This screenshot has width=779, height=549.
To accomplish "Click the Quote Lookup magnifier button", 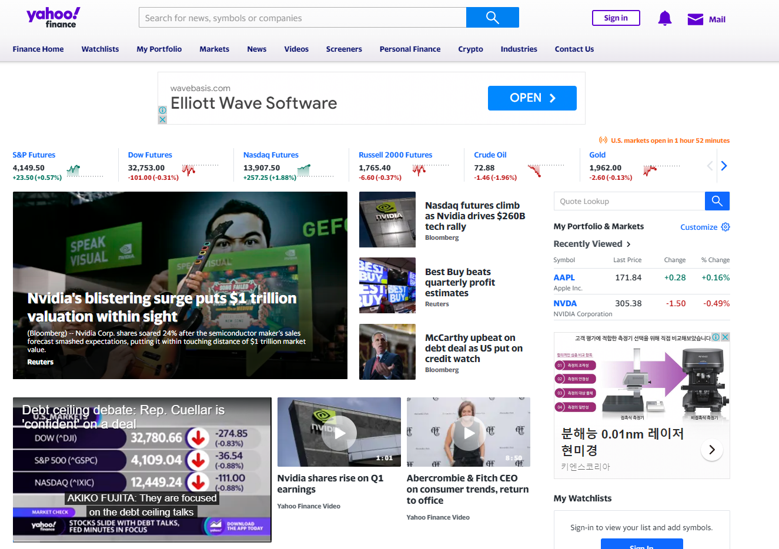I will 717,201.
